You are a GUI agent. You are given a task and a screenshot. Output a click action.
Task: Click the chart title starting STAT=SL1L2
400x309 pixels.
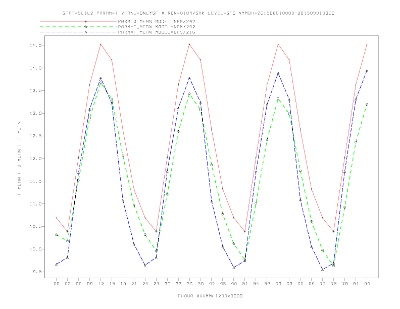point(198,13)
